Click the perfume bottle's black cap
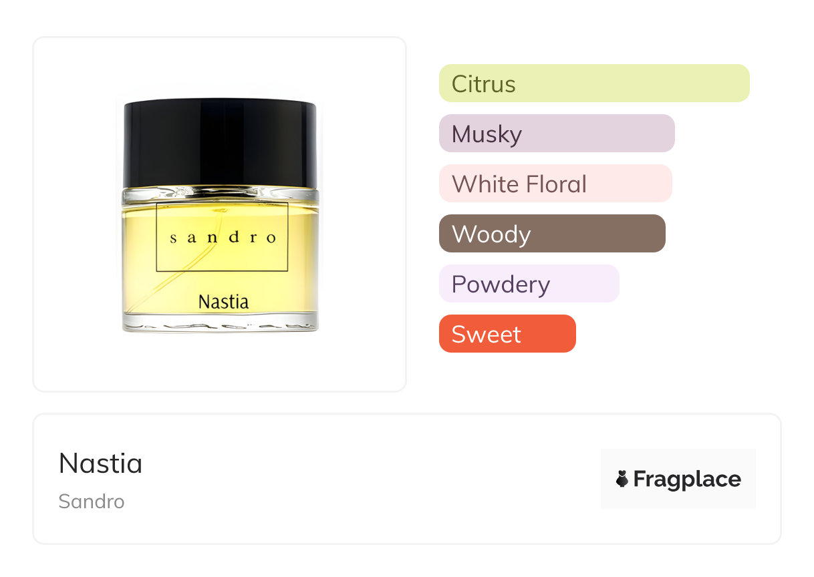The height and width of the screenshot is (577, 814). tap(220, 142)
